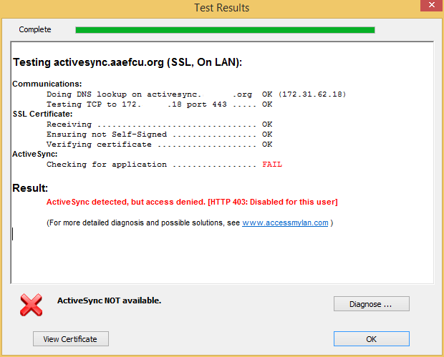444x357 pixels.
Task: Click the 'ActiveSync NOT available.' message
Action: pyautogui.click(x=109, y=300)
